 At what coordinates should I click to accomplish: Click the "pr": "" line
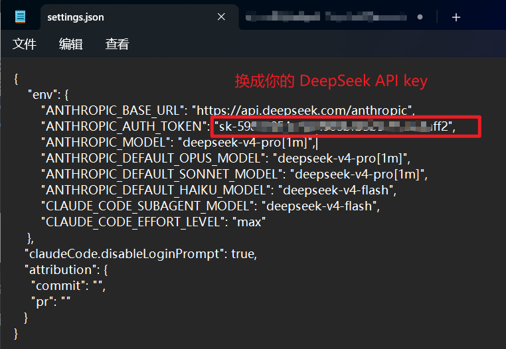click(x=50, y=302)
